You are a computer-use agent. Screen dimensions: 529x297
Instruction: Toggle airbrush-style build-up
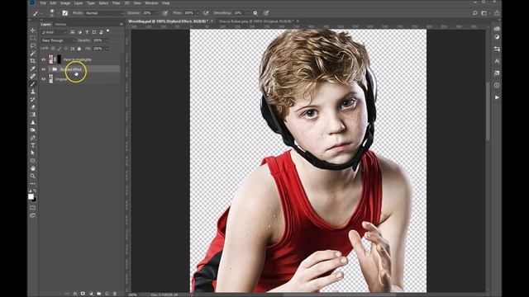(206, 13)
